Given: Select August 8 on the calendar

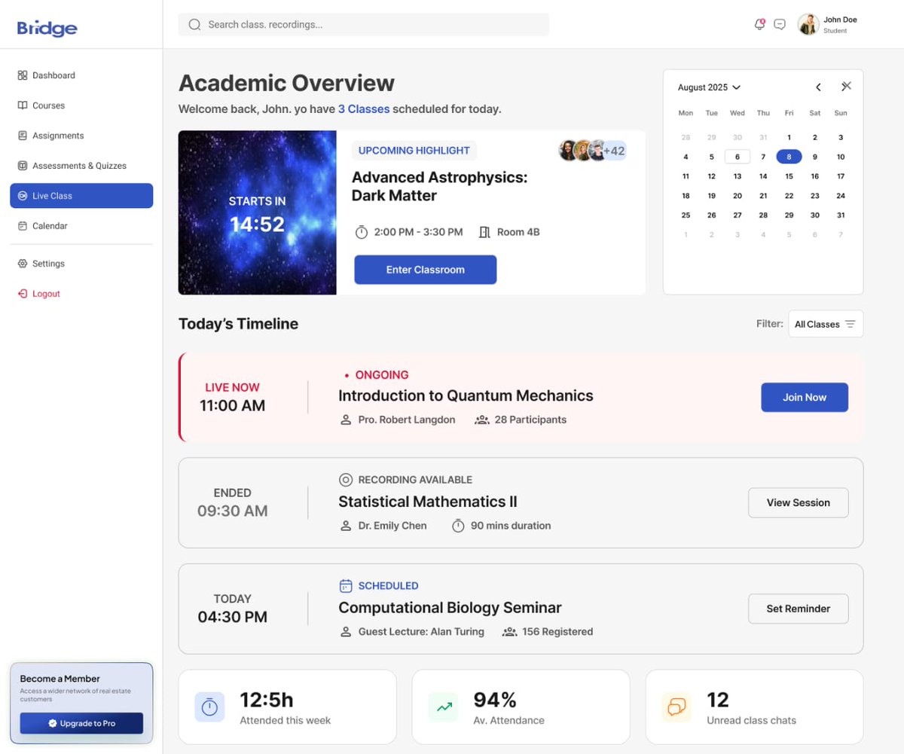Looking at the screenshot, I should tap(789, 157).
